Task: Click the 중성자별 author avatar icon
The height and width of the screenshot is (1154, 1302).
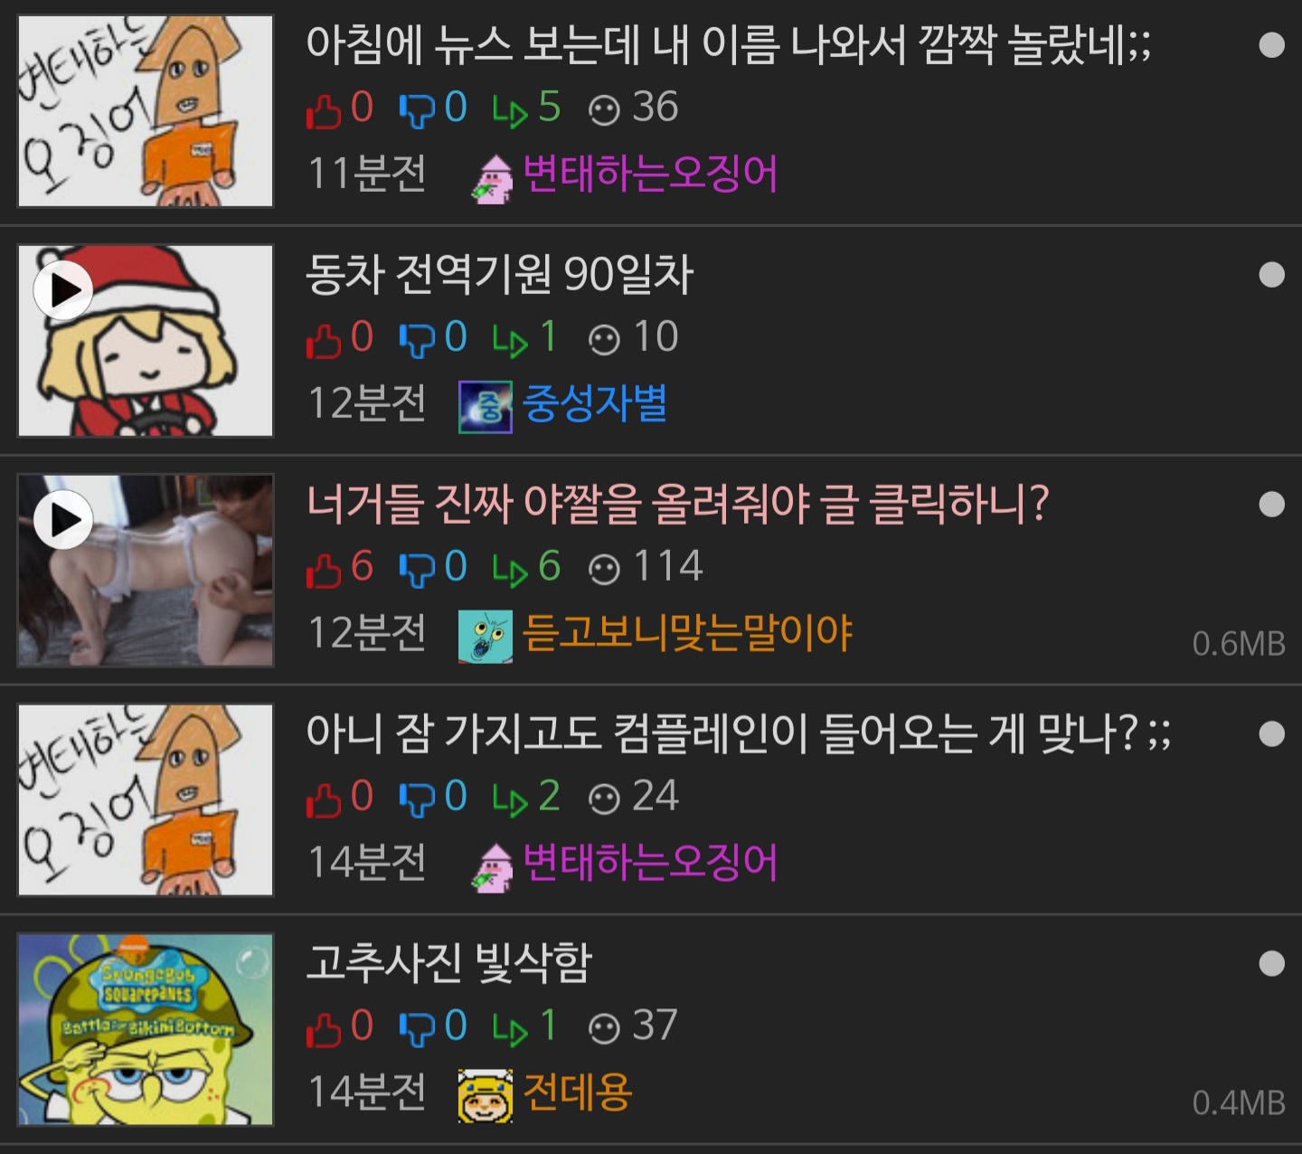Action: pyautogui.click(x=486, y=407)
